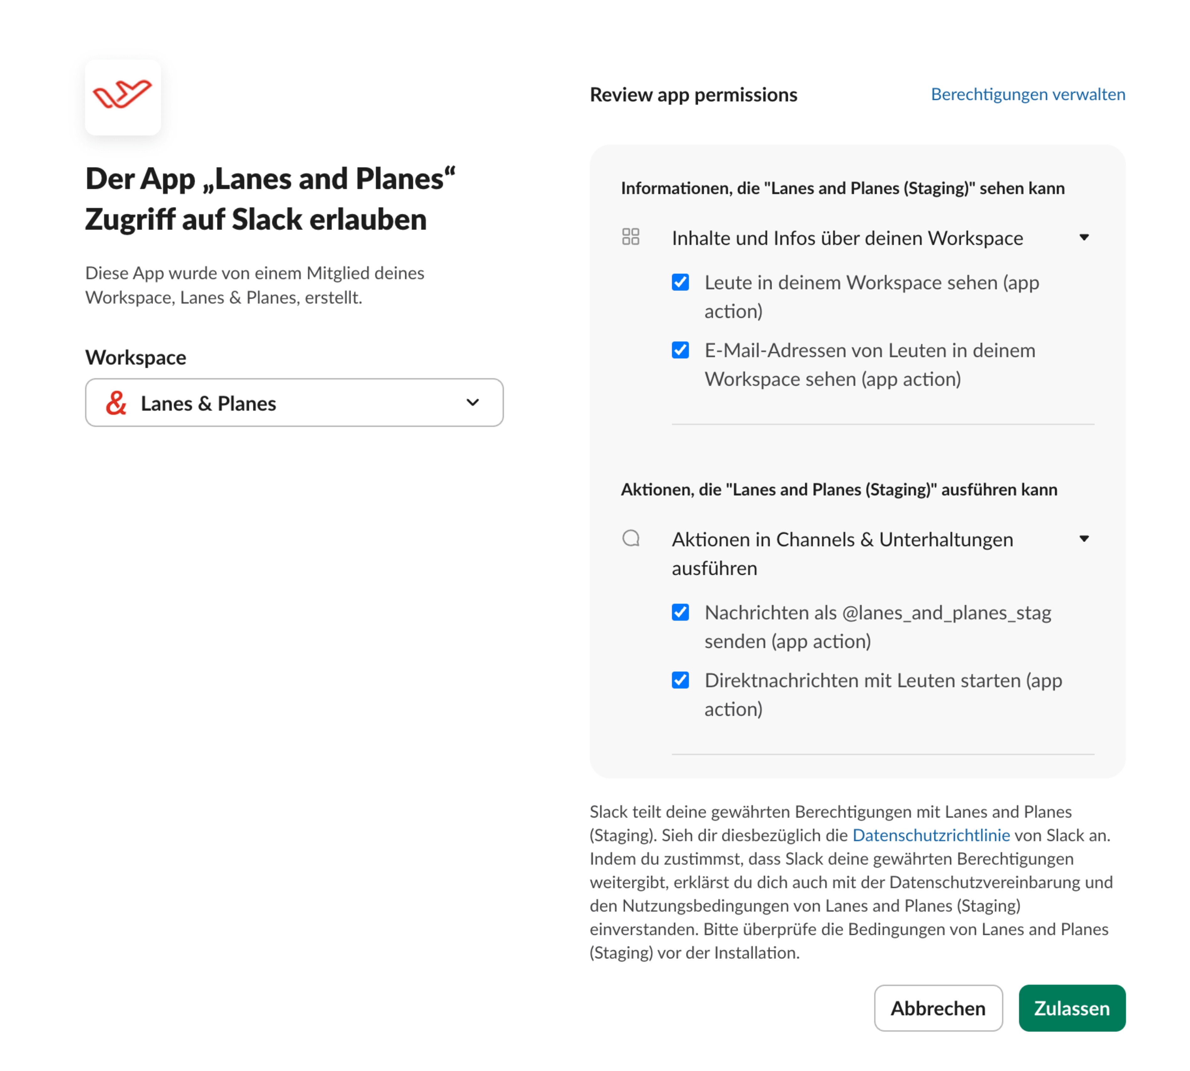Collapse Inhalte und Infos section arrow
Viewport: 1190px width, 1071px height.
coord(1084,237)
